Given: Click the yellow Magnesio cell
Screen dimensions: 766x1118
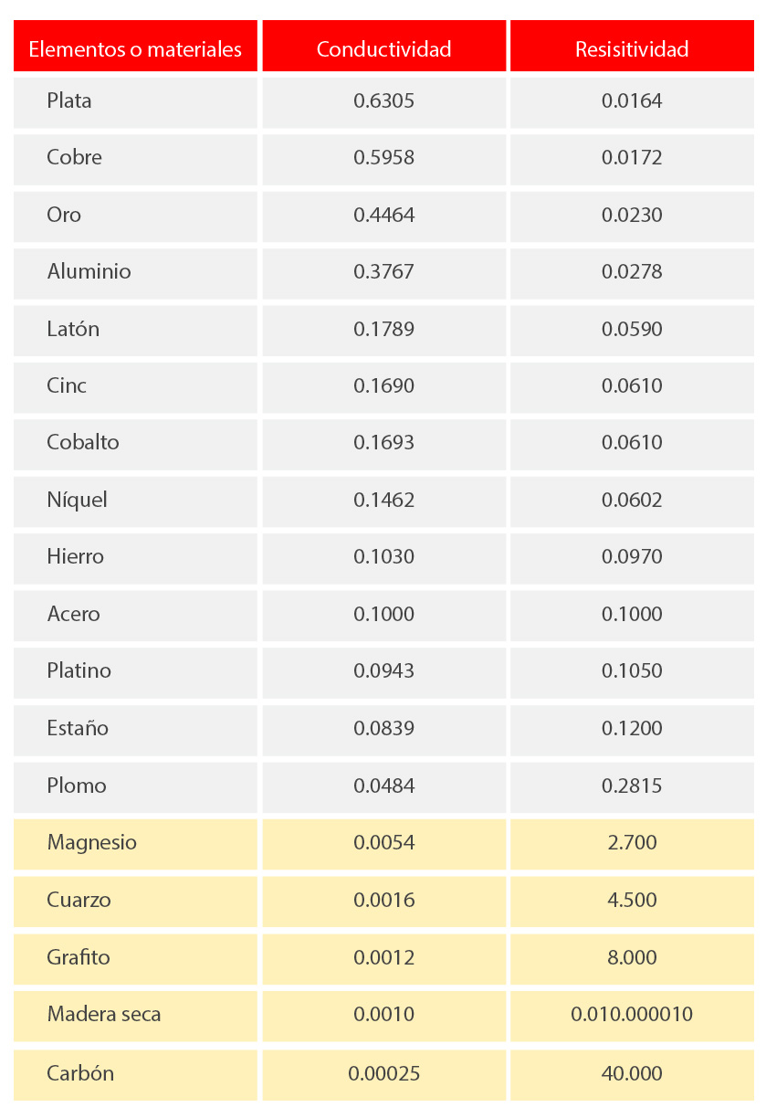Looking at the screenshot, I should 135,844.
